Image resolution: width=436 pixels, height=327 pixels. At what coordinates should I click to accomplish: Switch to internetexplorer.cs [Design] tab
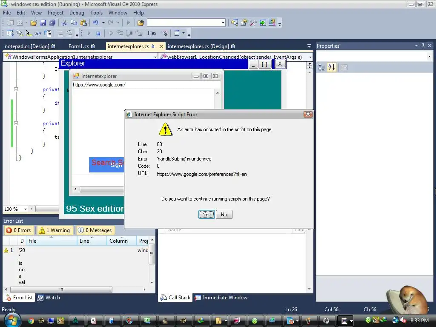click(x=201, y=46)
